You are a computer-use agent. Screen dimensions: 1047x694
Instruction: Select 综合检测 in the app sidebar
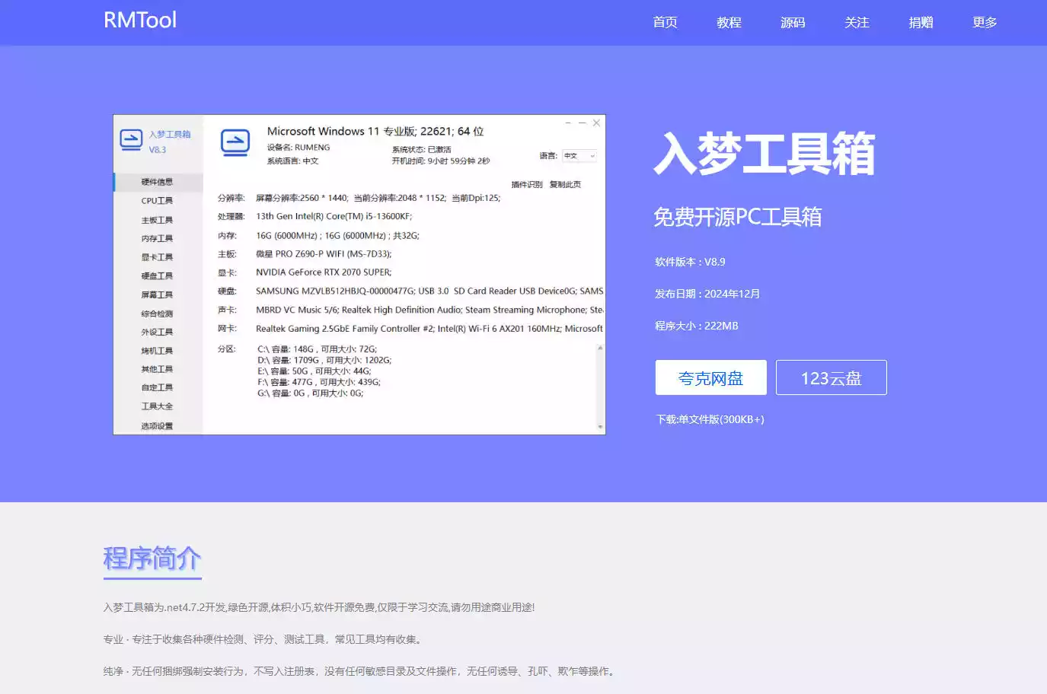tap(157, 314)
